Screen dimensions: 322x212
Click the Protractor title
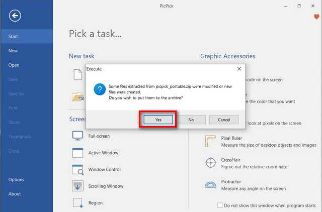(231, 182)
